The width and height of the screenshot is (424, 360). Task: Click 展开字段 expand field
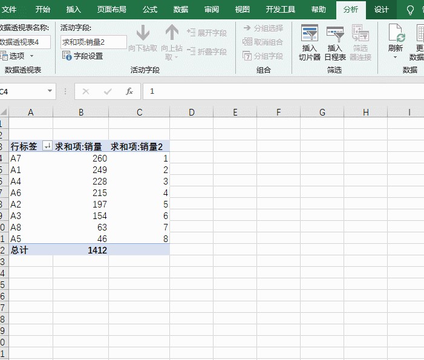[207, 33]
